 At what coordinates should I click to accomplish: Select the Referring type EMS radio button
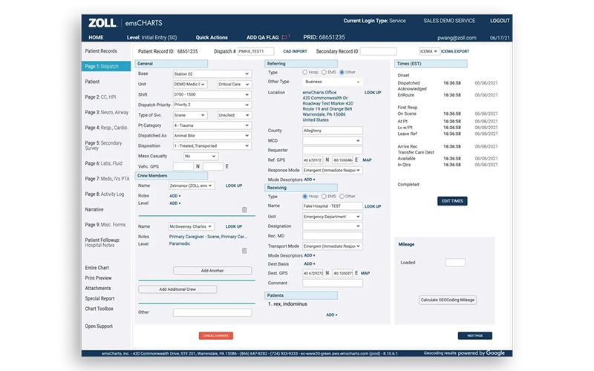pyautogui.click(x=323, y=73)
